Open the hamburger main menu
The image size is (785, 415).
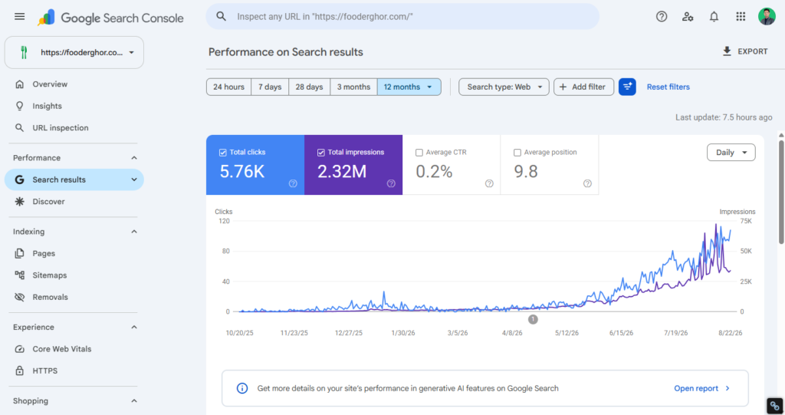point(19,17)
